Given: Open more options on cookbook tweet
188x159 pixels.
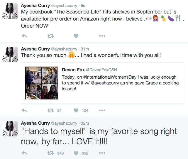Looking at the screenshot, I should click(x=102, y=36).
